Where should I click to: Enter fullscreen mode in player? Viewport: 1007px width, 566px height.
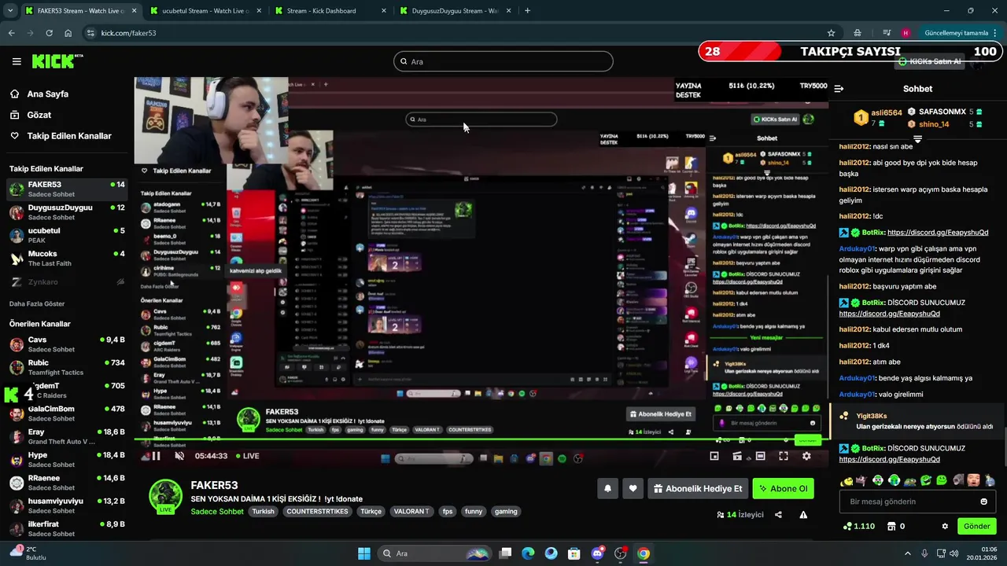[784, 456]
